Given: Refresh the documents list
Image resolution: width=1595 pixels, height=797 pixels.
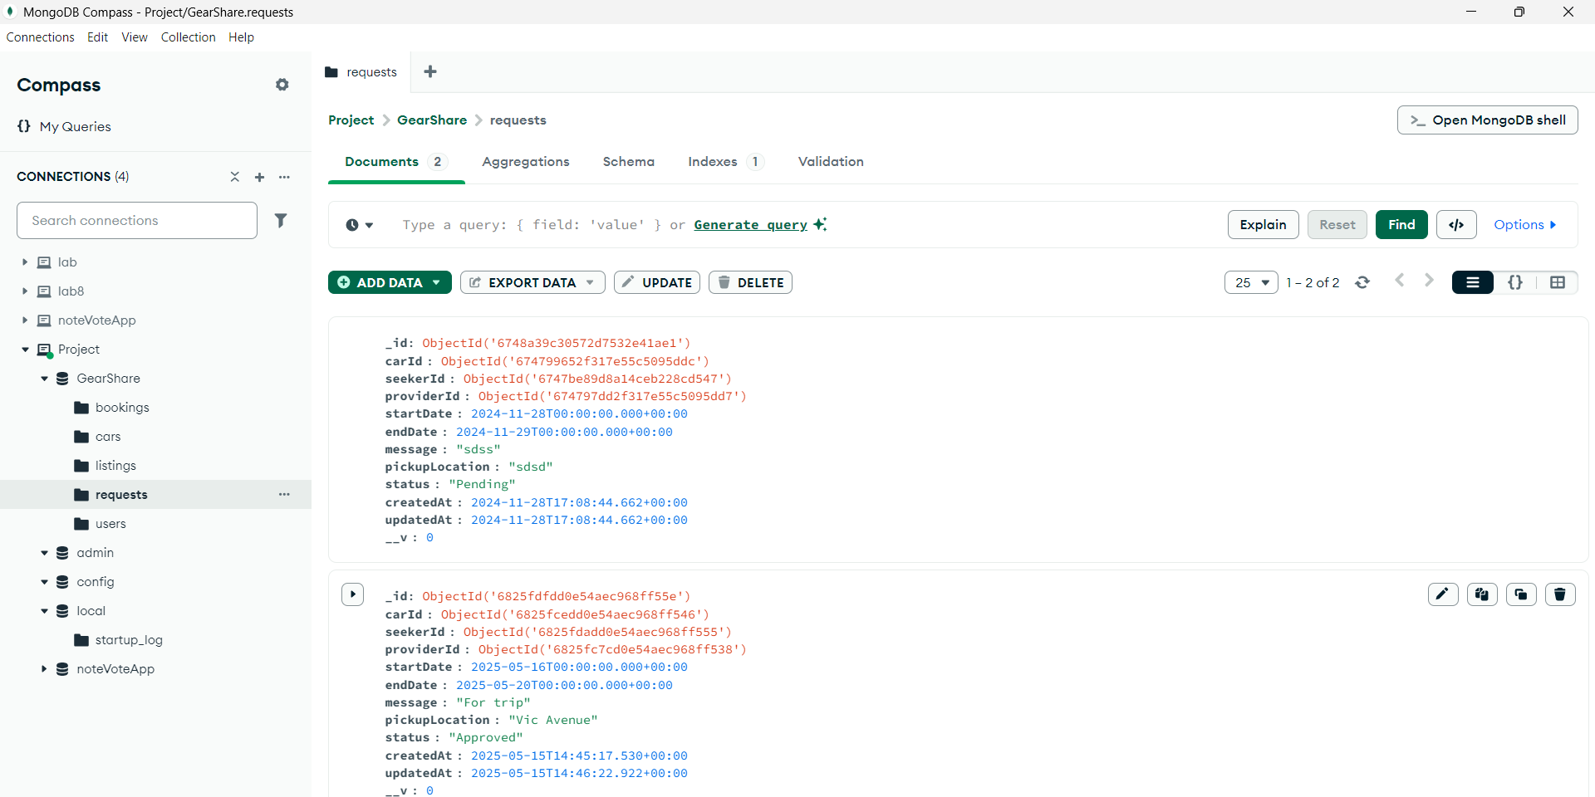Looking at the screenshot, I should click(1362, 282).
